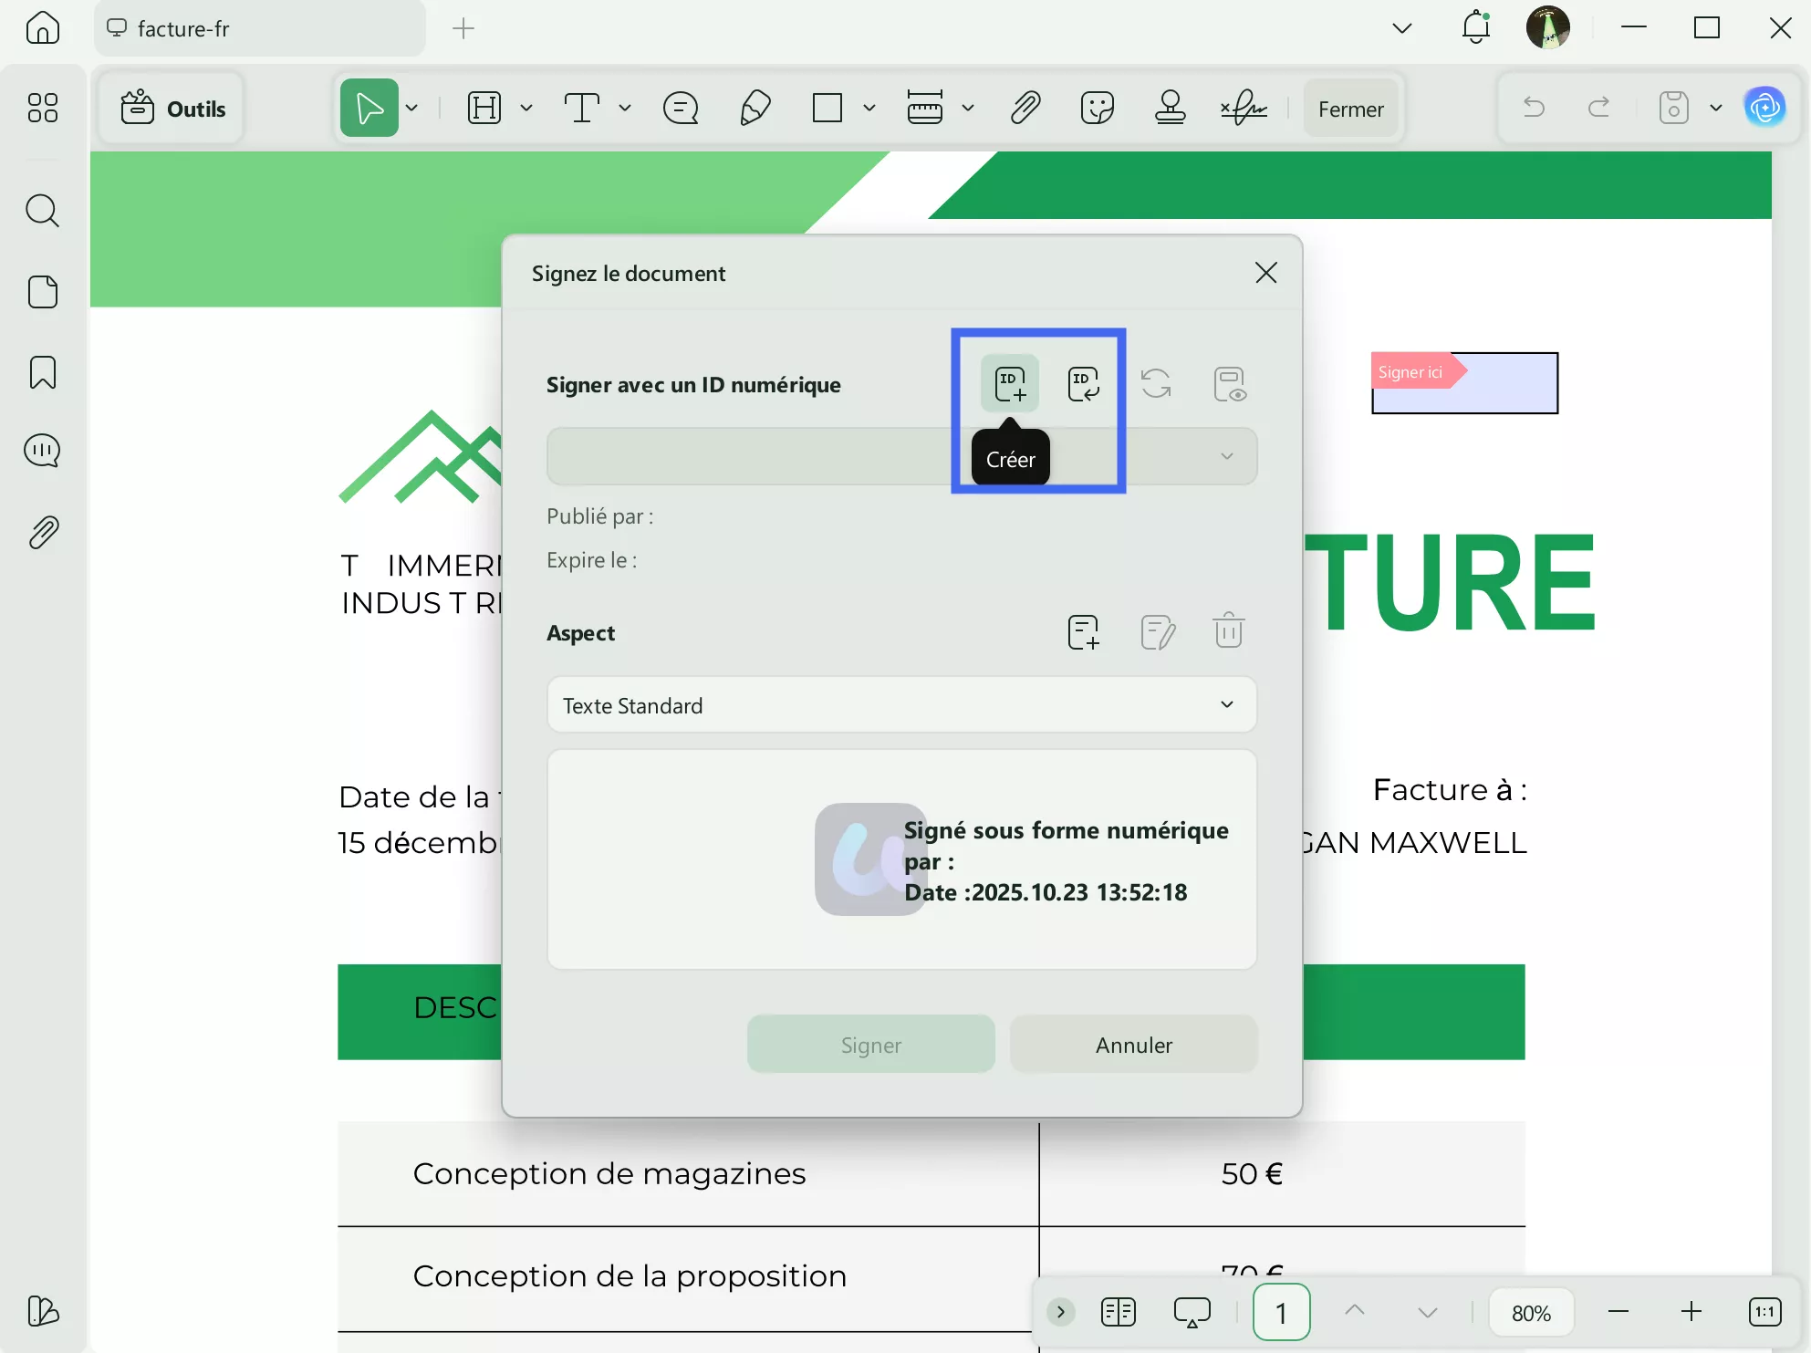Add new signature appearance icon
The width and height of the screenshot is (1811, 1353).
pyautogui.click(x=1083, y=631)
